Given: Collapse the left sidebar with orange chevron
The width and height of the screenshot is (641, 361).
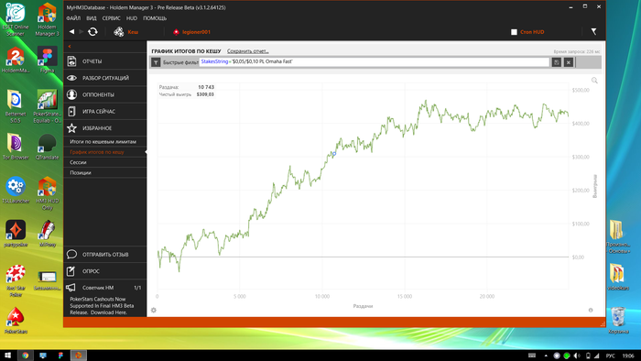Looking at the screenshot, I should click(70, 46).
